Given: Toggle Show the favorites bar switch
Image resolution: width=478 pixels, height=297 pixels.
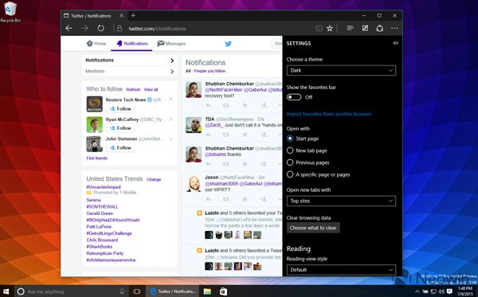Looking at the screenshot, I should click(294, 97).
